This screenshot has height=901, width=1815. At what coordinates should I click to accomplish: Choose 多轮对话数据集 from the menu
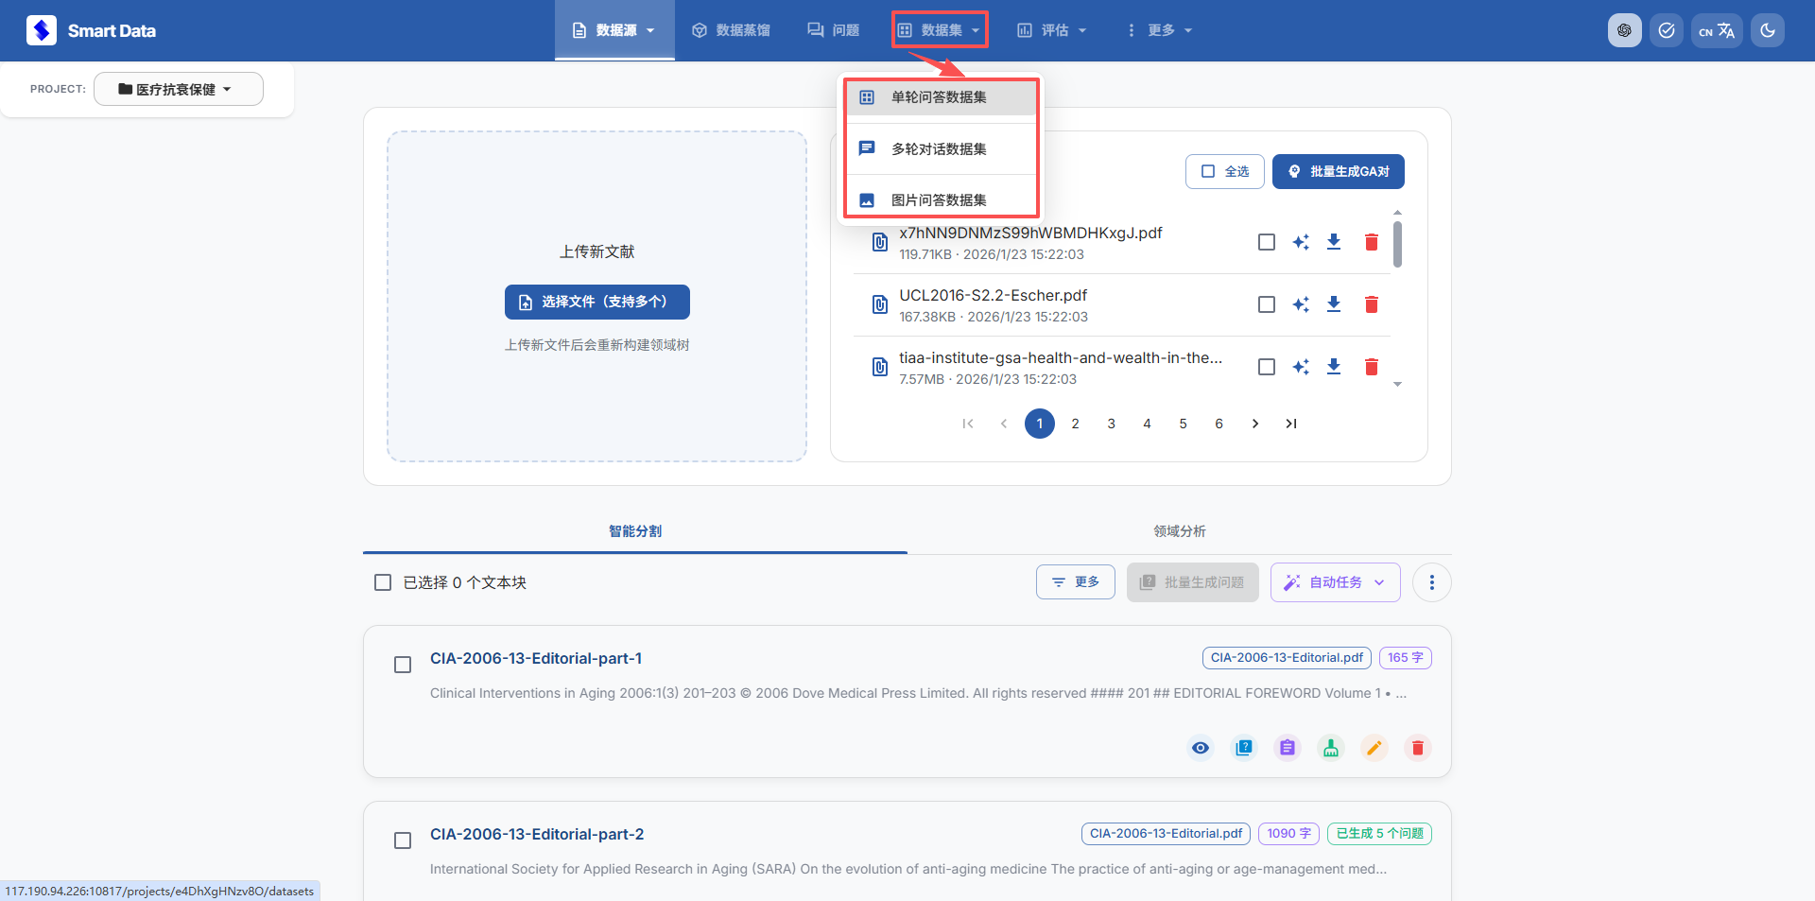pyautogui.click(x=939, y=148)
